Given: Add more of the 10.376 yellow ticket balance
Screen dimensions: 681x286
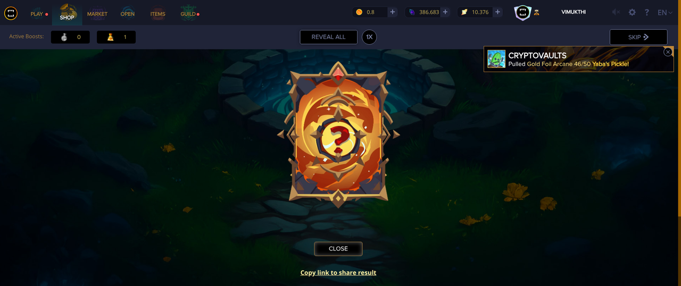Looking at the screenshot, I should (497, 12).
